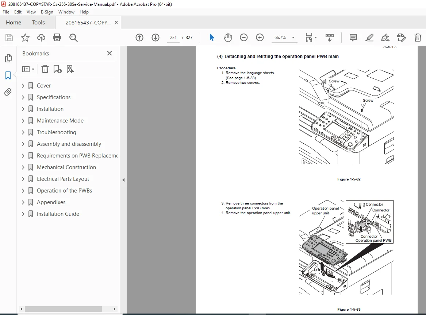Expand the Cover bookmark
Viewport: 426px width, 315px height.
click(23, 86)
